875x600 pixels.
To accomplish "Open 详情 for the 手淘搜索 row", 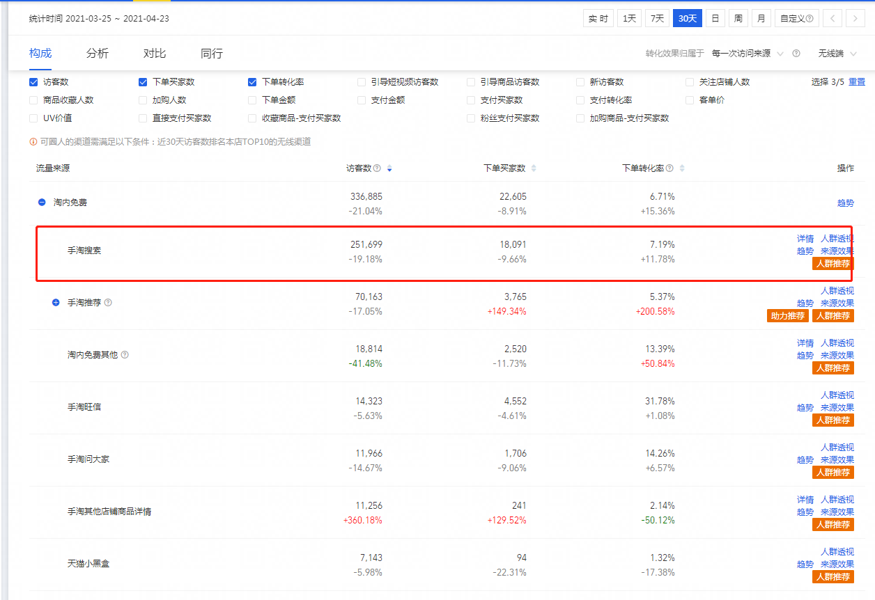I will 805,239.
